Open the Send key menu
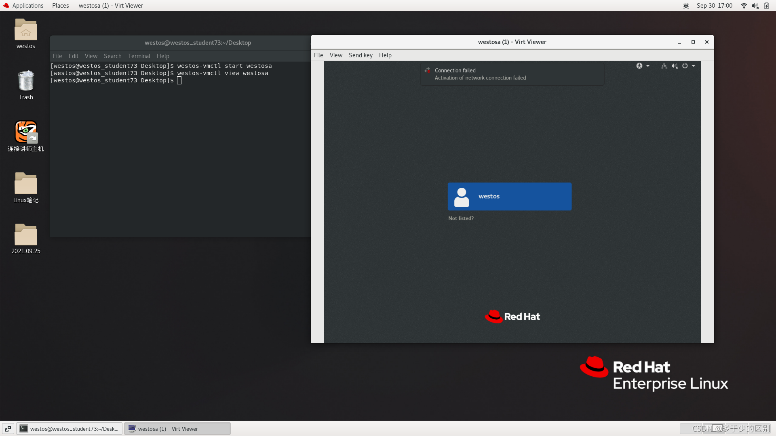This screenshot has width=776, height=436. coord(361,55)
